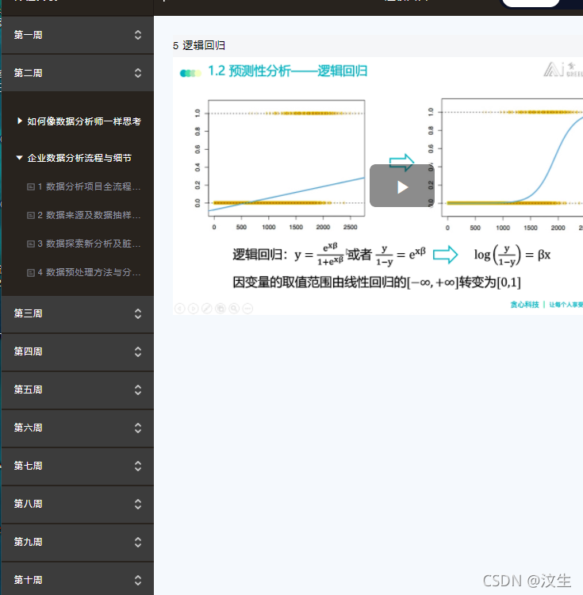Click the more options slide icon

coord(247,309)
